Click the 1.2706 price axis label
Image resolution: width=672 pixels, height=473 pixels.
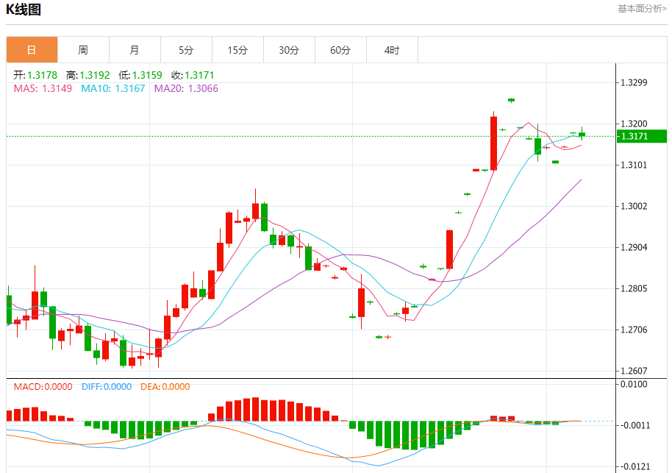634,330
